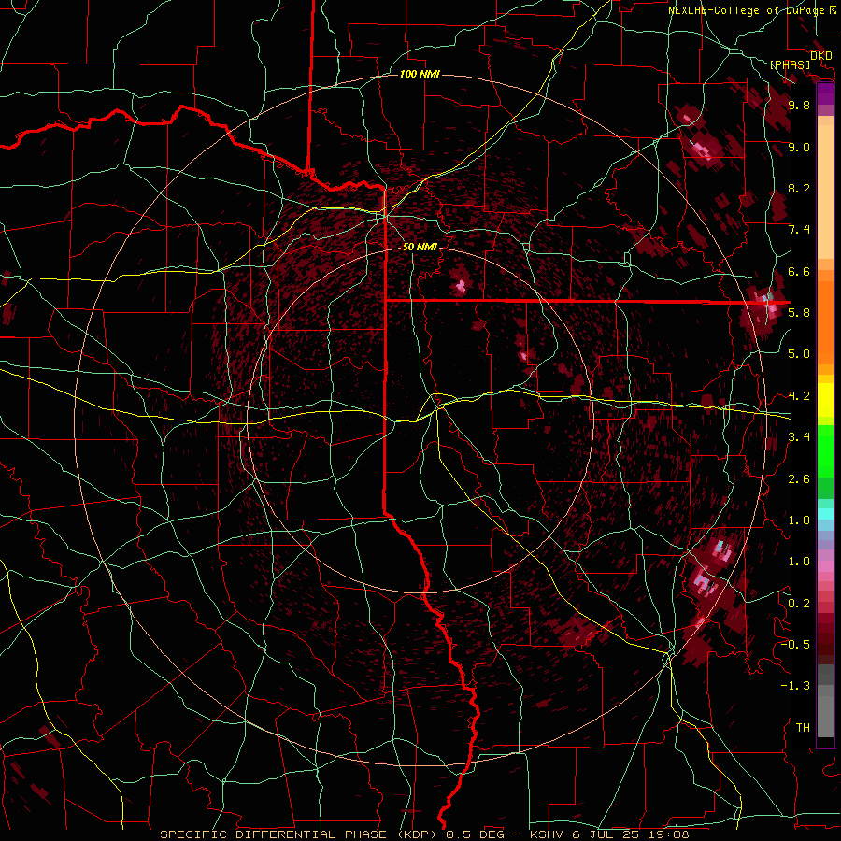Click the 6.6 scale value
841x841 pixels.
point(799,271)
